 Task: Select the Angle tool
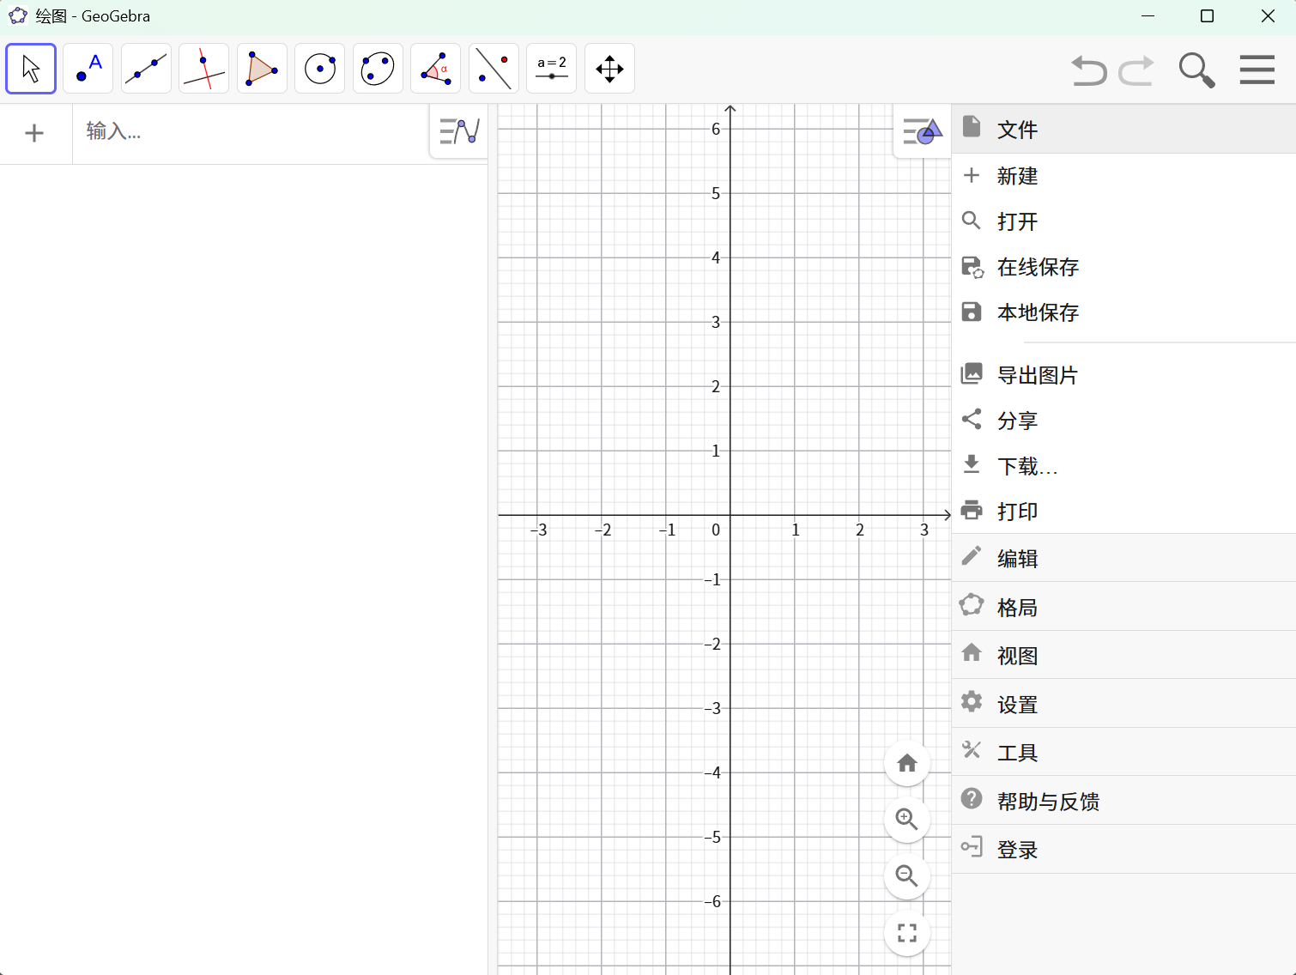tap(435, 68)
